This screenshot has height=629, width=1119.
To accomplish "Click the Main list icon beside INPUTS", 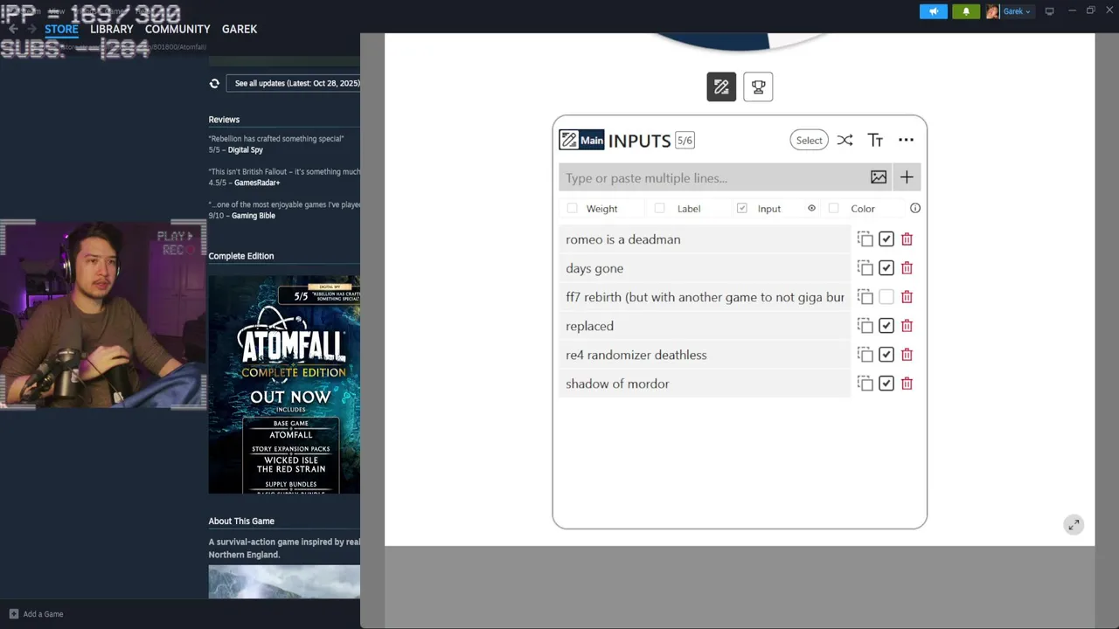I will 581,140.
